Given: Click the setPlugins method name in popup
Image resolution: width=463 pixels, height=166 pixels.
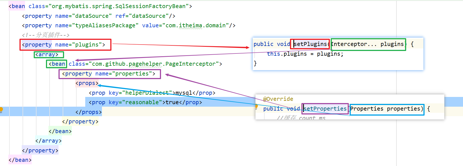Looking at the screenshot, I should coord(310,44).
